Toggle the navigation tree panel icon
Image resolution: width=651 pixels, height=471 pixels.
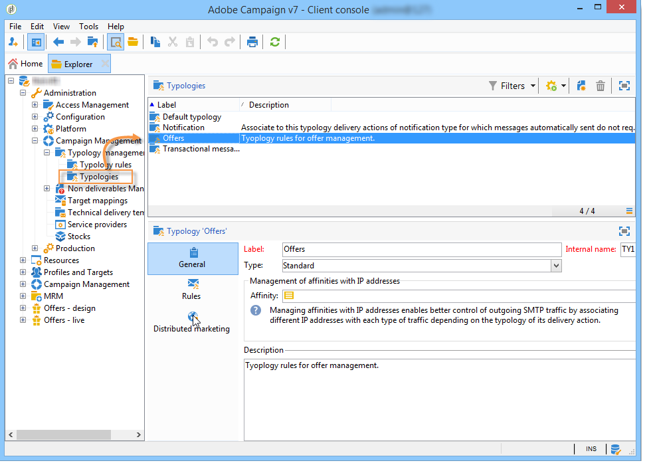click(36, 42)
